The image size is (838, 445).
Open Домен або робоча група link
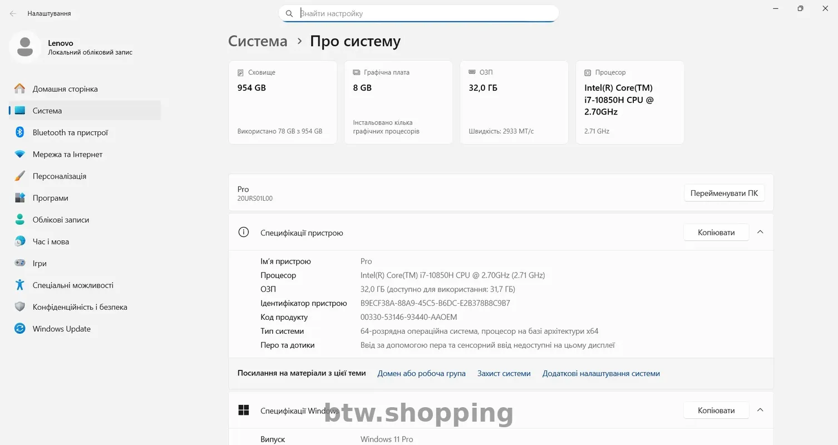[421, 373]
